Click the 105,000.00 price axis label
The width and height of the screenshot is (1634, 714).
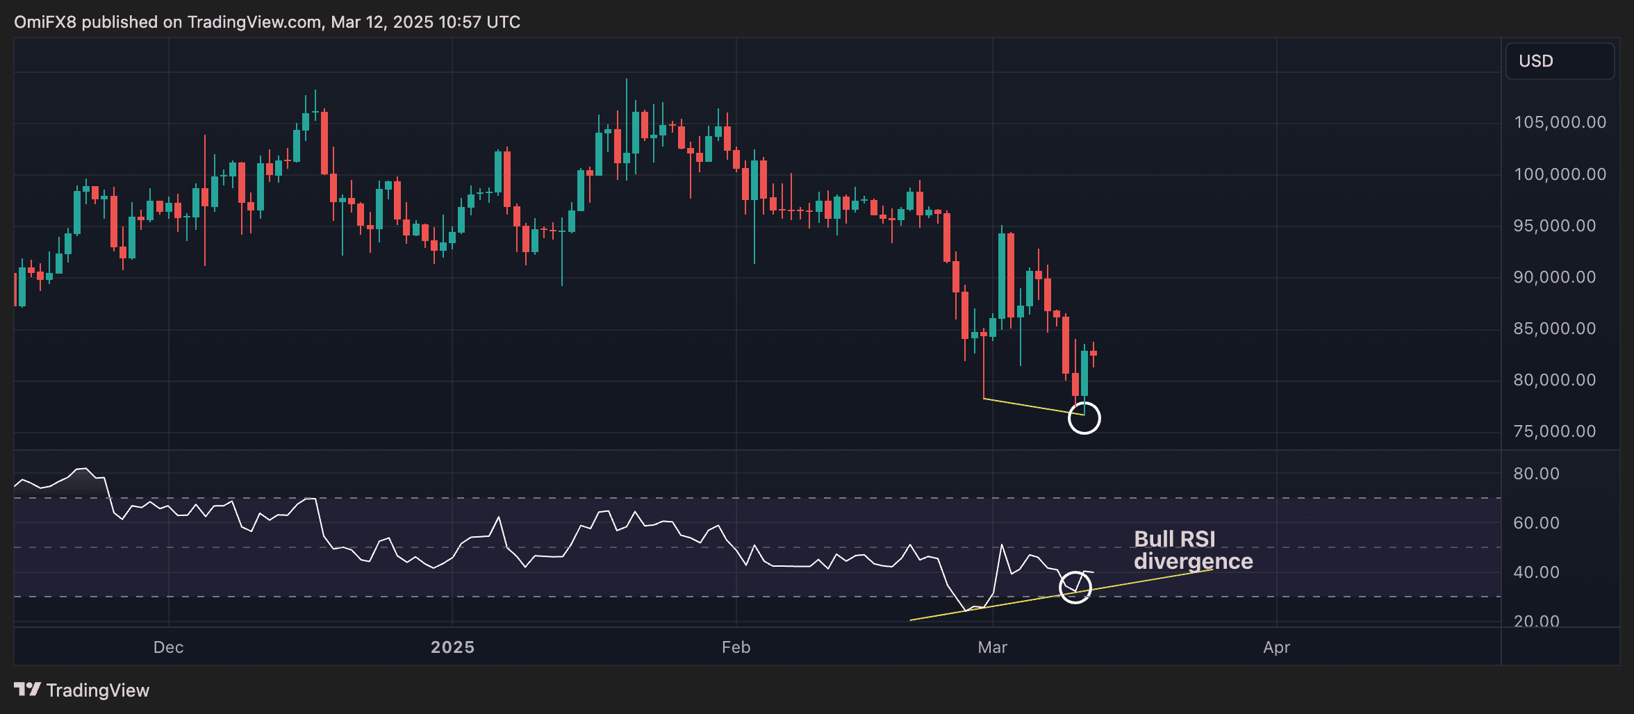[1560, 123]
